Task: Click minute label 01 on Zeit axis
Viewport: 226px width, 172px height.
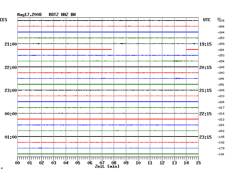Action: tap(30, 163)
